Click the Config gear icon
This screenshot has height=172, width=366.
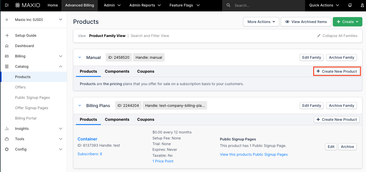coord(7,149)
